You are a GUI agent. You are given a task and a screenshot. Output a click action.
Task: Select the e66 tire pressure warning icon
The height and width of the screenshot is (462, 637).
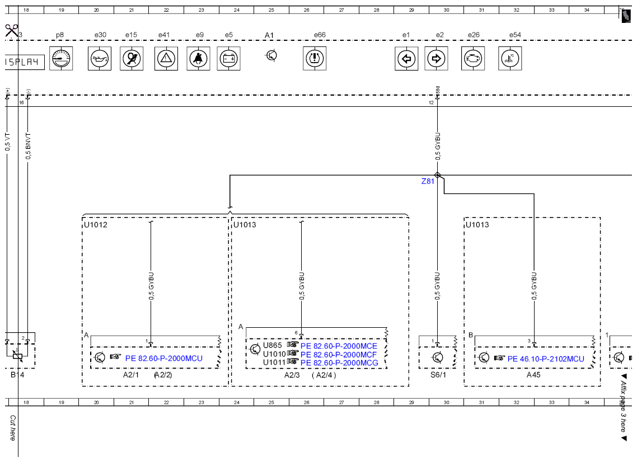pos(315,59)
